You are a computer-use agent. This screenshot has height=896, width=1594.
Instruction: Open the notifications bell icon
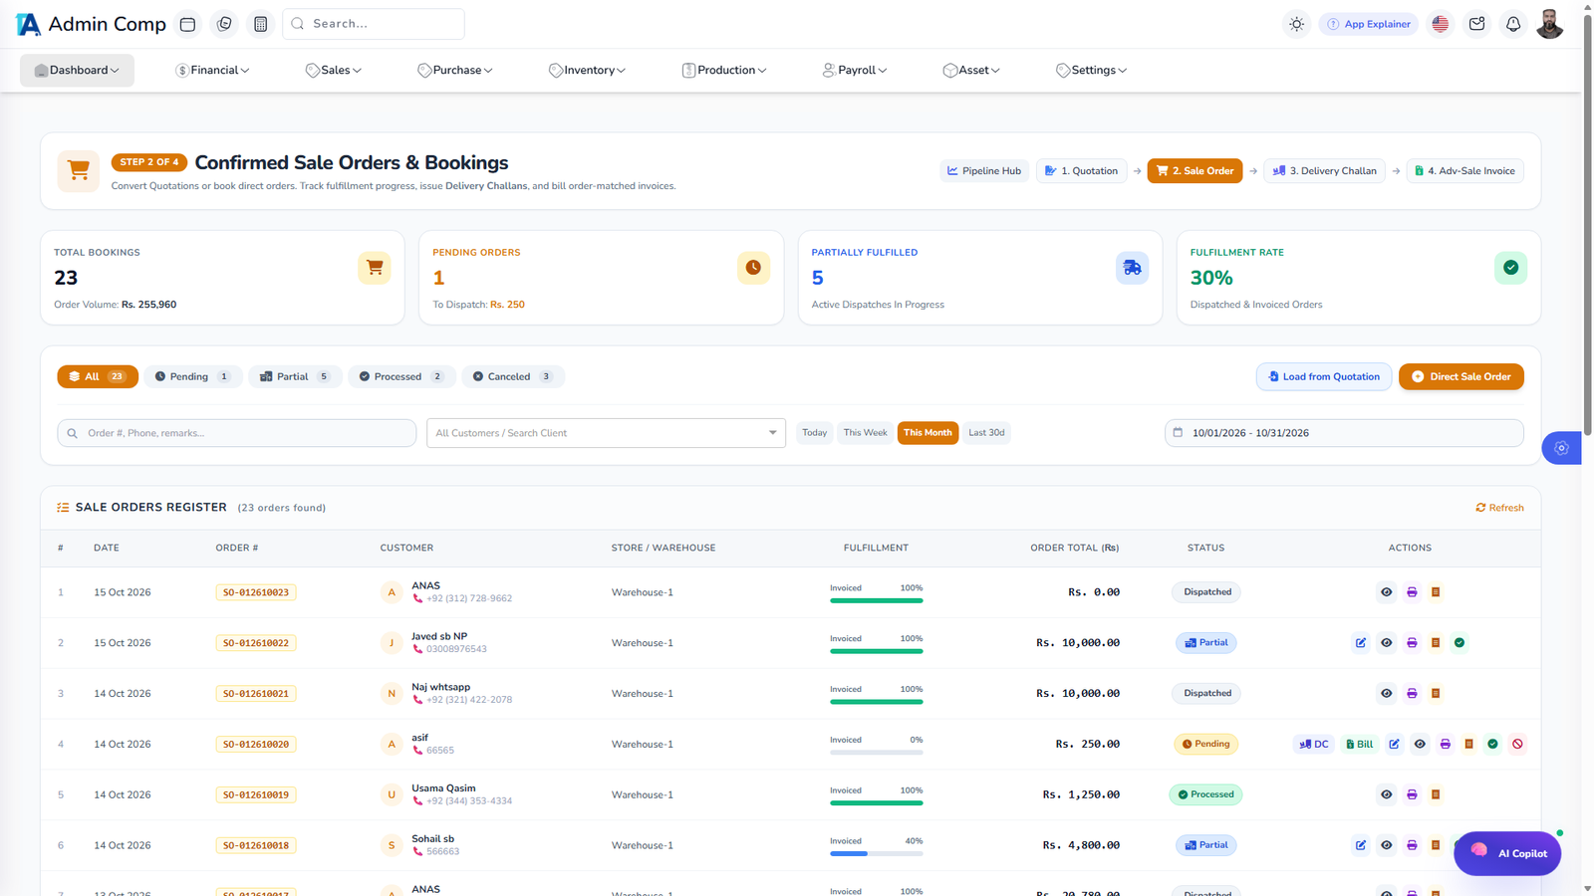point(1513,24)
